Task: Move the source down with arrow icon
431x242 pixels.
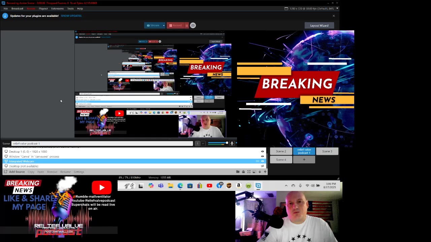Action: tap(260, 172)
